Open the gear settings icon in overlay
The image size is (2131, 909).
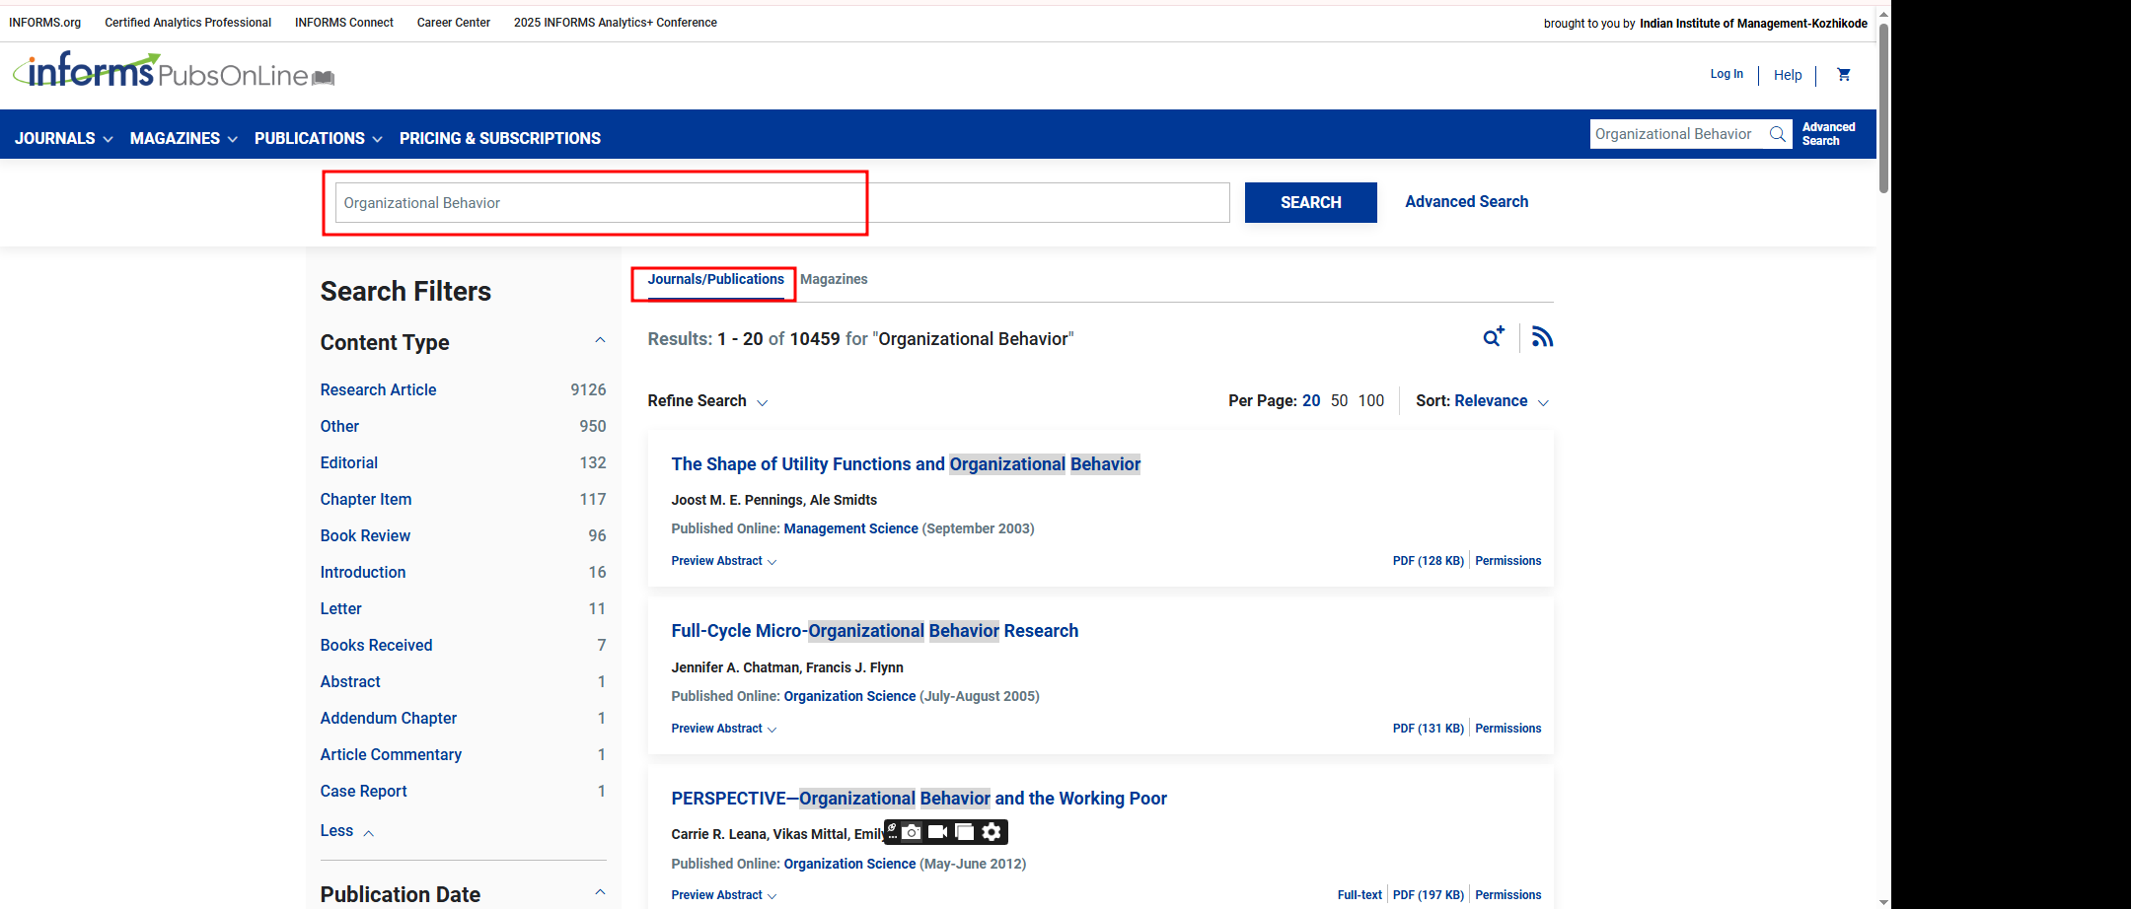(992, 832)
